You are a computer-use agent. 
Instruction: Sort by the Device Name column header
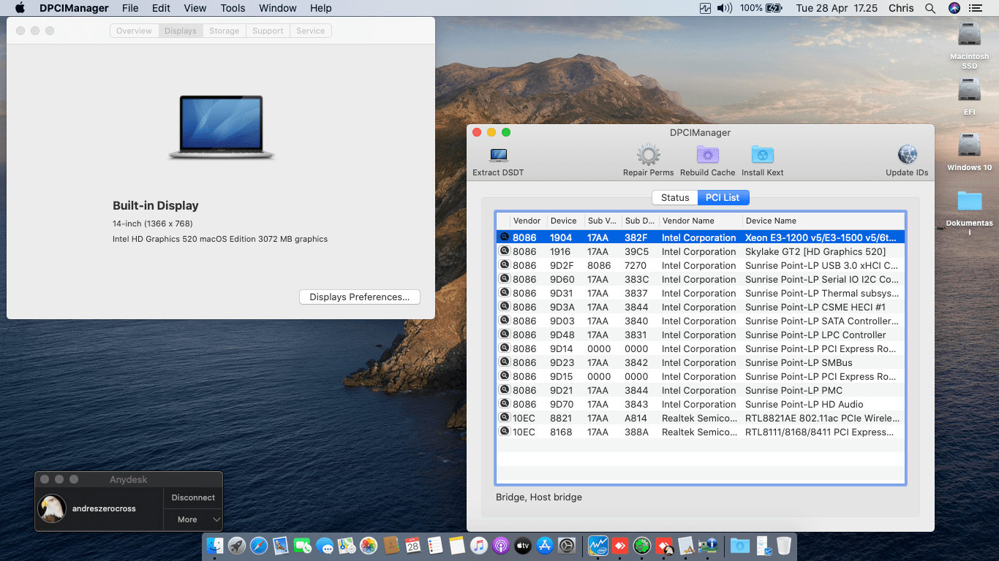click(823, 221)
